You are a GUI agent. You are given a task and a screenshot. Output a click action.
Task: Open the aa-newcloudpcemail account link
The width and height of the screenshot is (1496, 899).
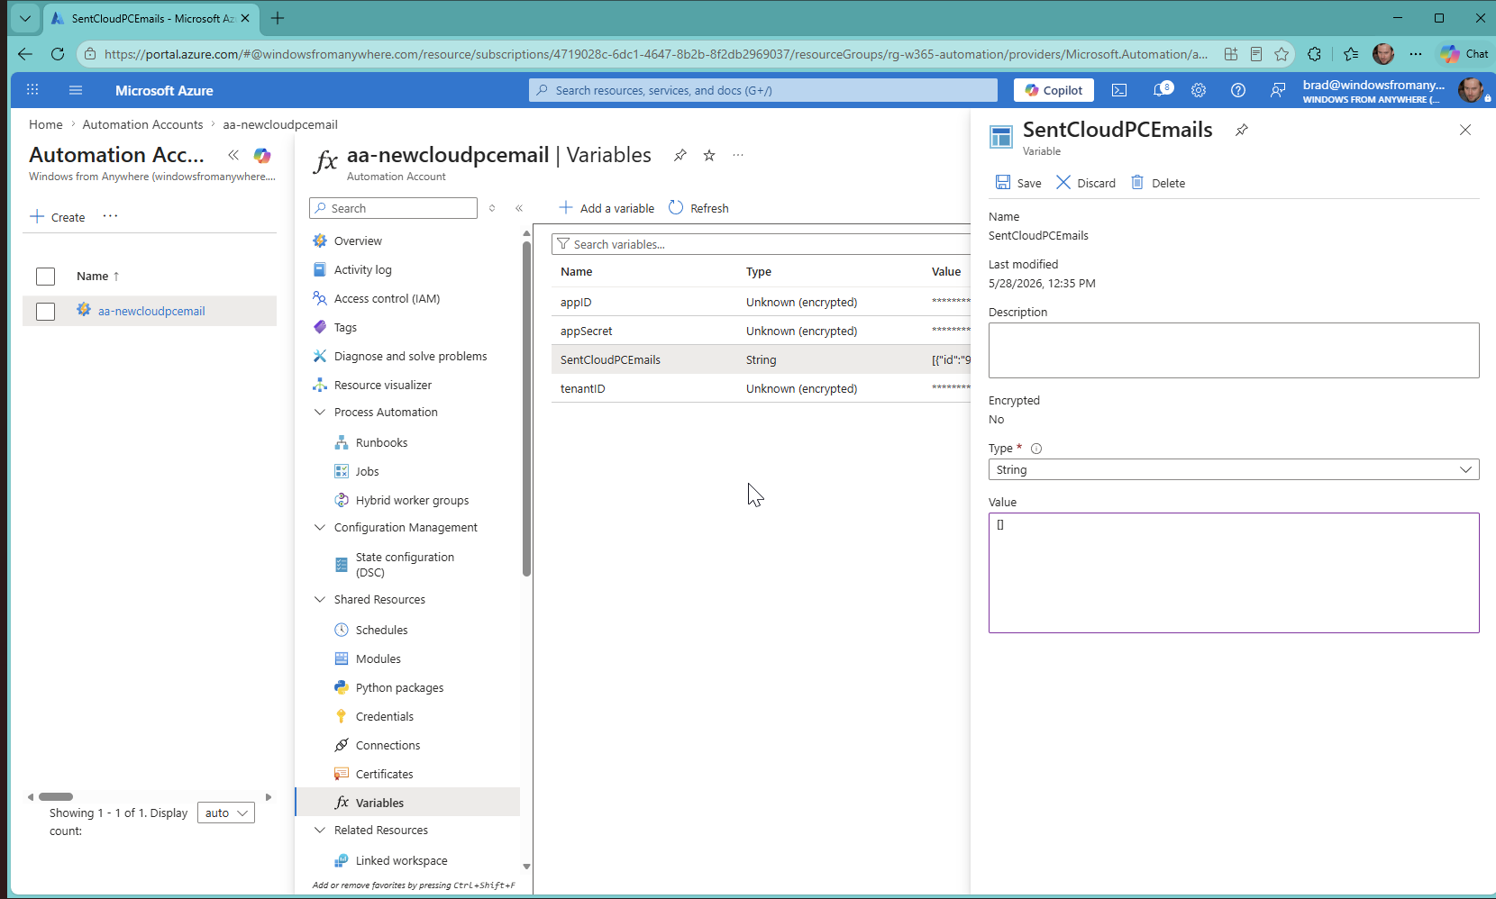pyautogui.click(x=151, y=311)
